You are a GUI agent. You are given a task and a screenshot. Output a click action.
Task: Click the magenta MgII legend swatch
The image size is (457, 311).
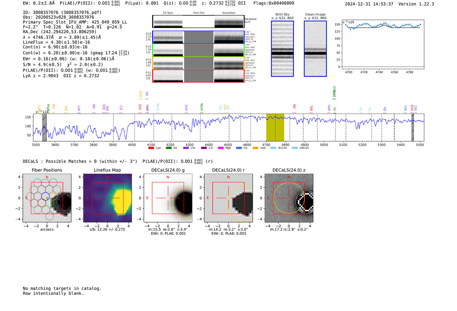coord(221,148)
